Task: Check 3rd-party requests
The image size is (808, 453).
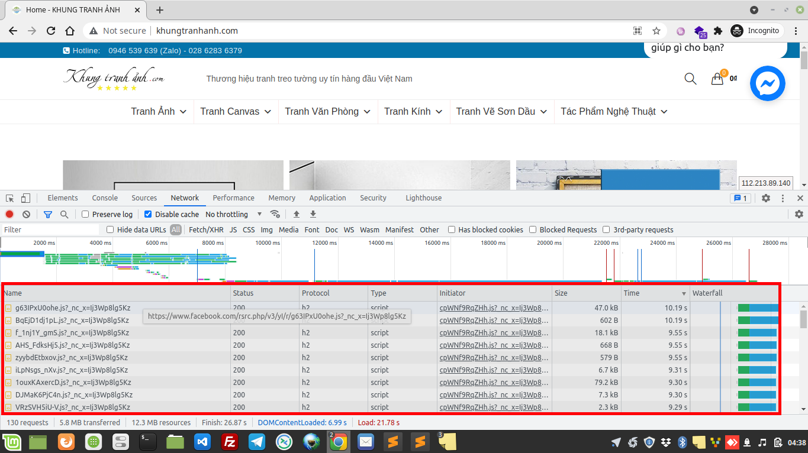Action: point(606,229)
